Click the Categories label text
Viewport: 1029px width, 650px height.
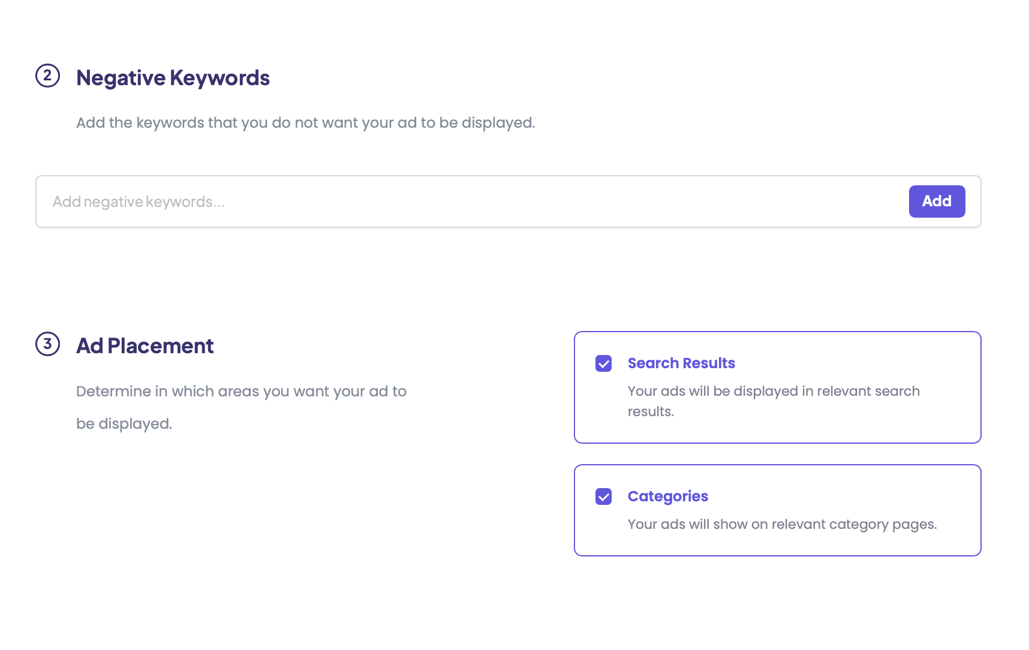click(x=667, y=496)
